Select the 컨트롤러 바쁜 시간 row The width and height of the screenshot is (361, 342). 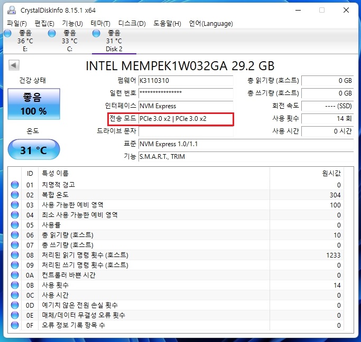tap(176, 275)
